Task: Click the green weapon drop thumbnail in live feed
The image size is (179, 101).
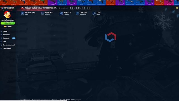Action: 43,3
